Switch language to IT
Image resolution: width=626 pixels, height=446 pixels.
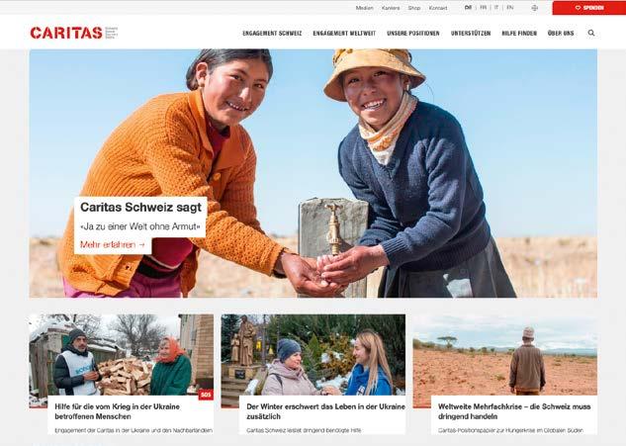tap(496, 8)
